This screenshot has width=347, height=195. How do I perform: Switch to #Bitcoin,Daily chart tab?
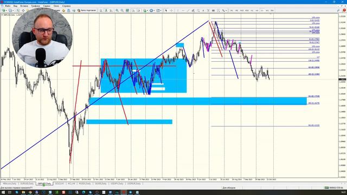click(x=10, y=184)
